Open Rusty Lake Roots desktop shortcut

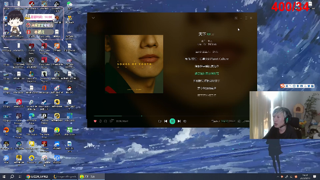point(44,63)
